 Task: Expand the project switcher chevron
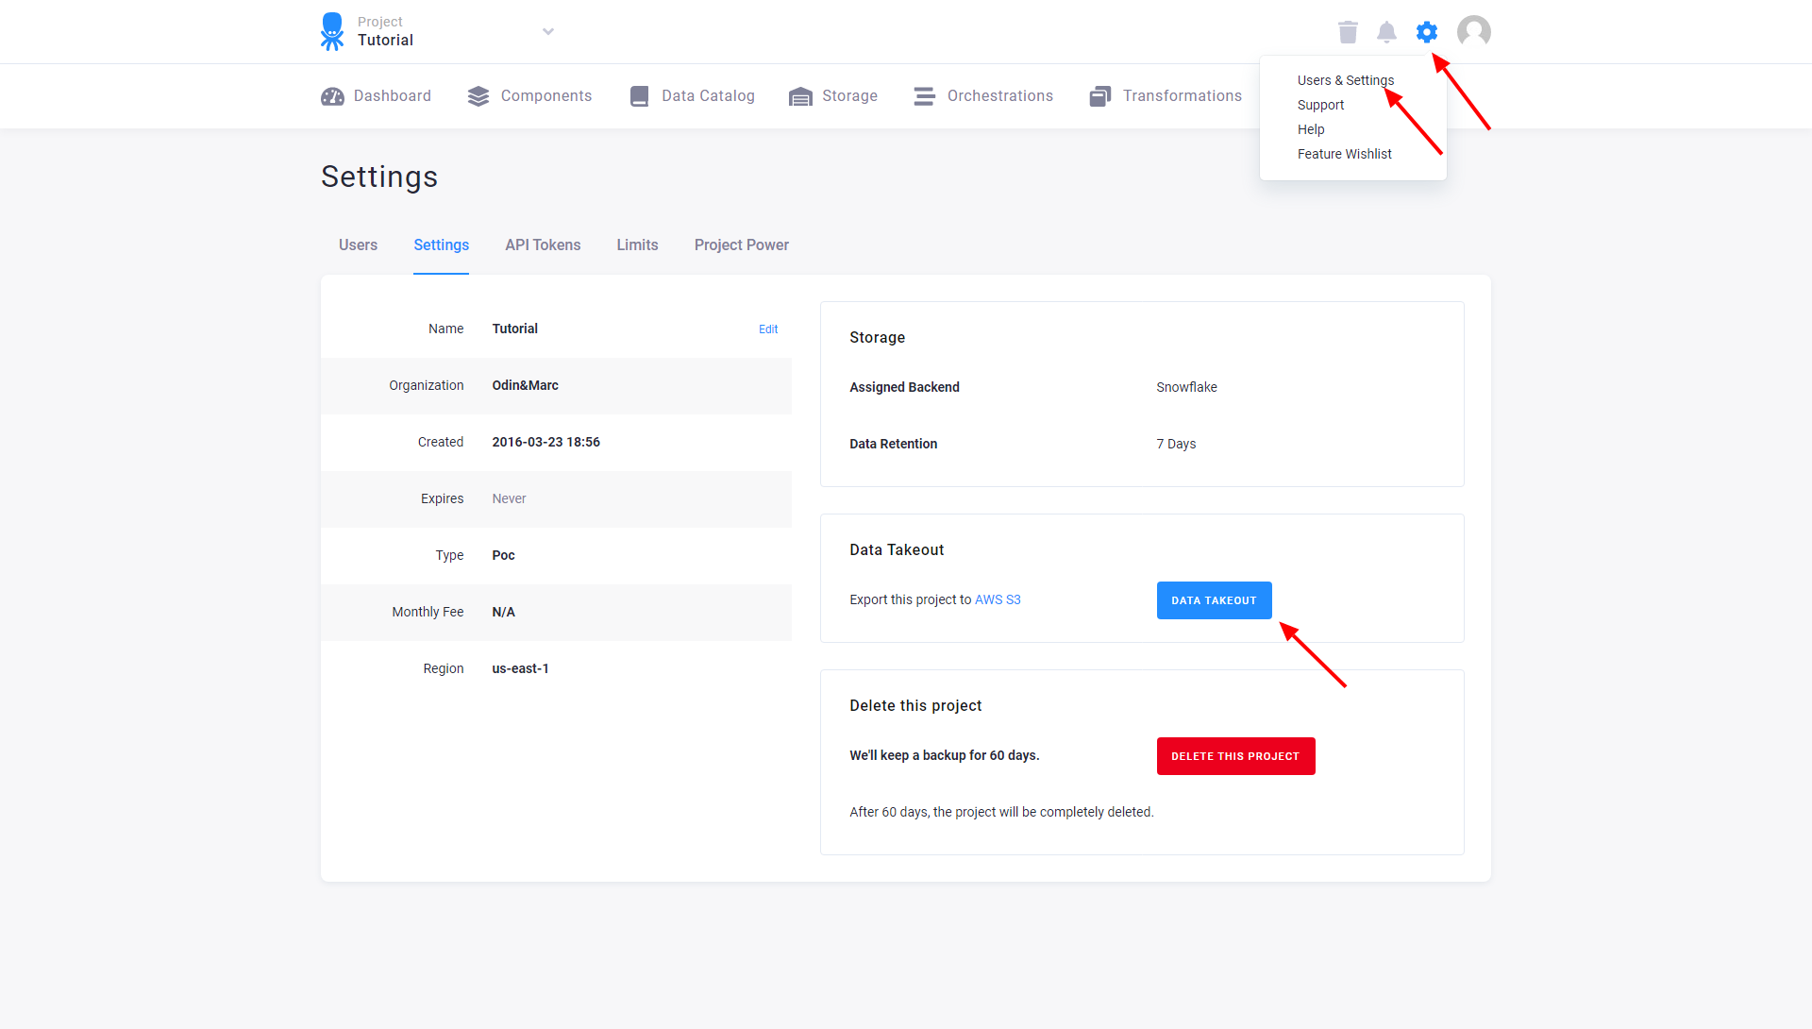click(x=548, y=31)
